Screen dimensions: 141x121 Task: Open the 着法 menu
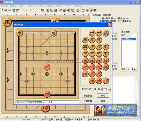click(x=14, y=6)
